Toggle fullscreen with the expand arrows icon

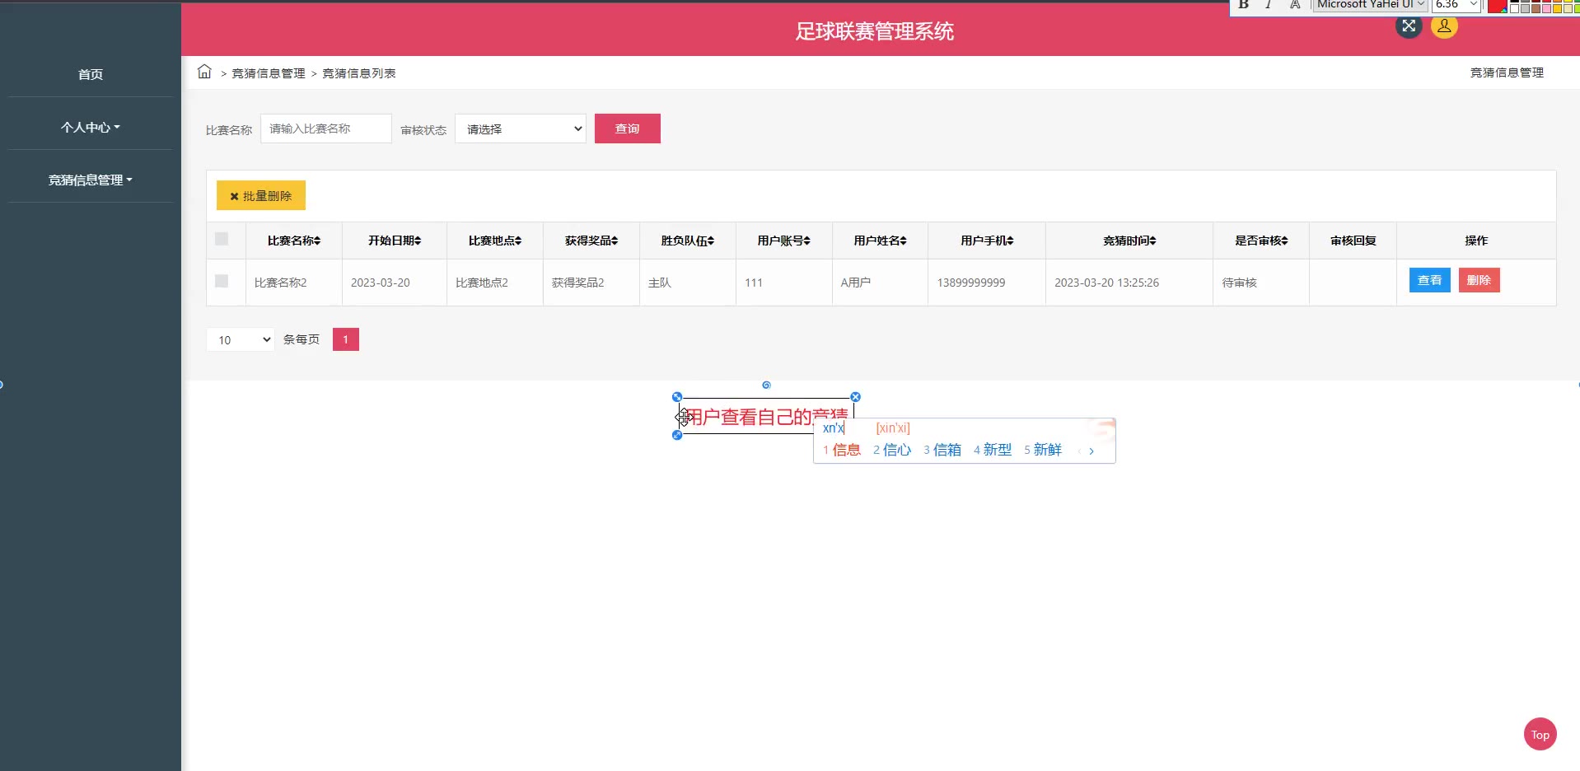(x=1409, y=26)
